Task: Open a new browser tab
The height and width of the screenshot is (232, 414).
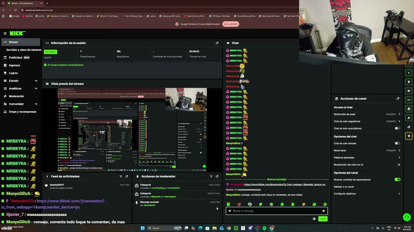Action: coord(47,3)
